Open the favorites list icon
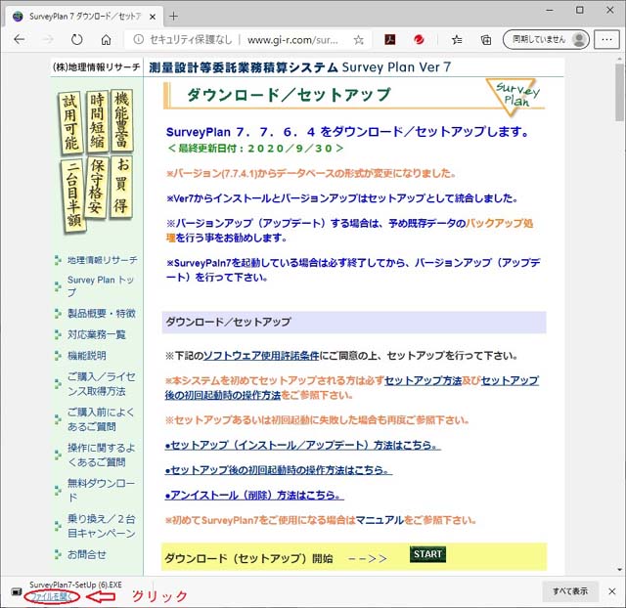The height and width of the screenshot is (608, 626). (x=457, y=39)
